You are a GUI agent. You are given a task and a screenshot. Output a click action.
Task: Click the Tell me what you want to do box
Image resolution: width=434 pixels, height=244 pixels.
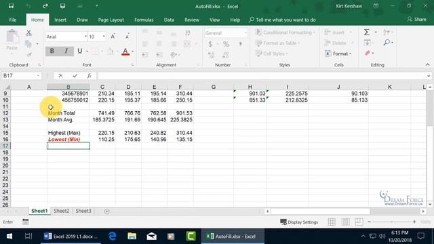pyautogui.click(x=282, y=20)
